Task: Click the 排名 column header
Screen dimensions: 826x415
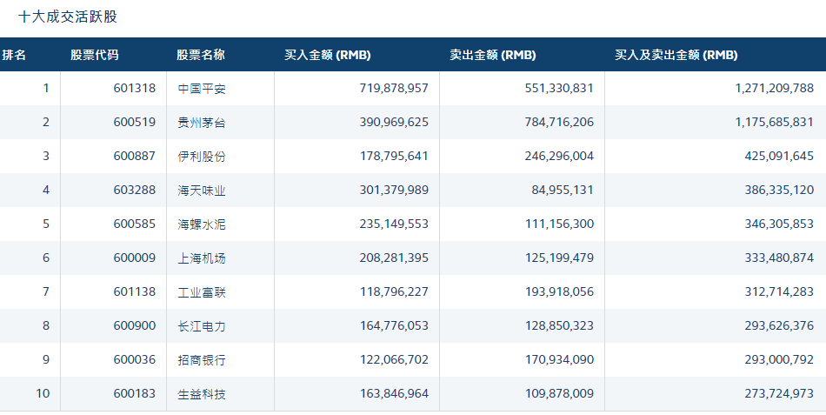Action: (14, 55)
